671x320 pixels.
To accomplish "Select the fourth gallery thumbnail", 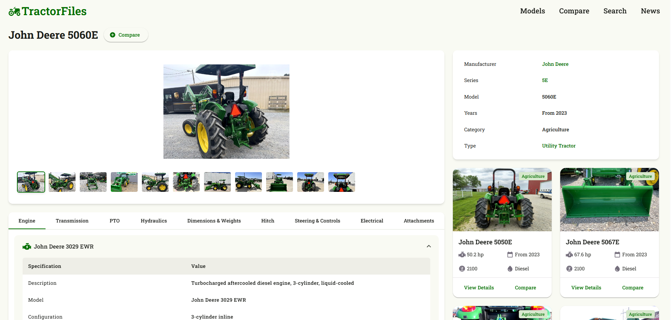I will click(x=124, y=182).
